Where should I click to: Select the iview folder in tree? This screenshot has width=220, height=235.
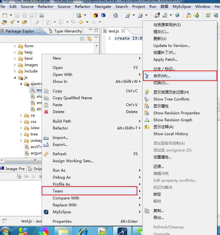click(x=35, y=128)
